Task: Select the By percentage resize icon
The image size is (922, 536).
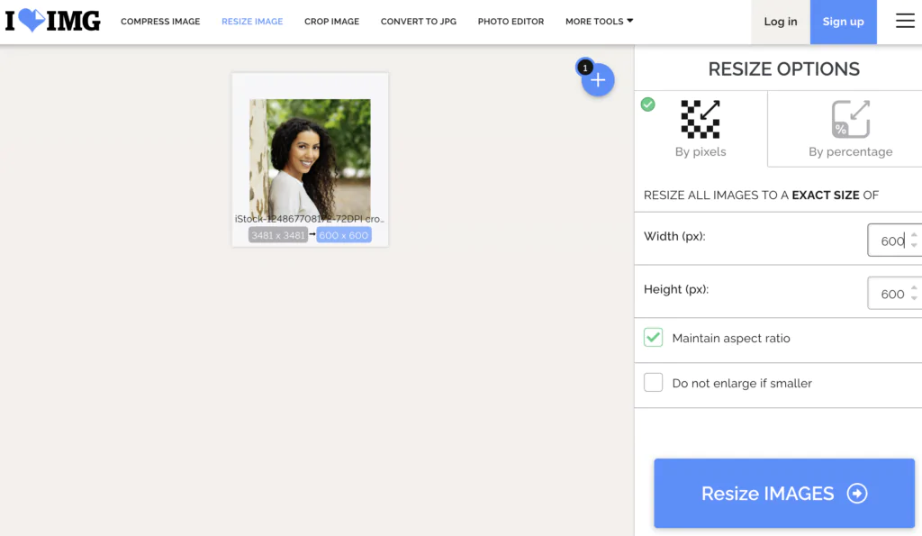Action: pyautogui.click(x=850, y=118)
